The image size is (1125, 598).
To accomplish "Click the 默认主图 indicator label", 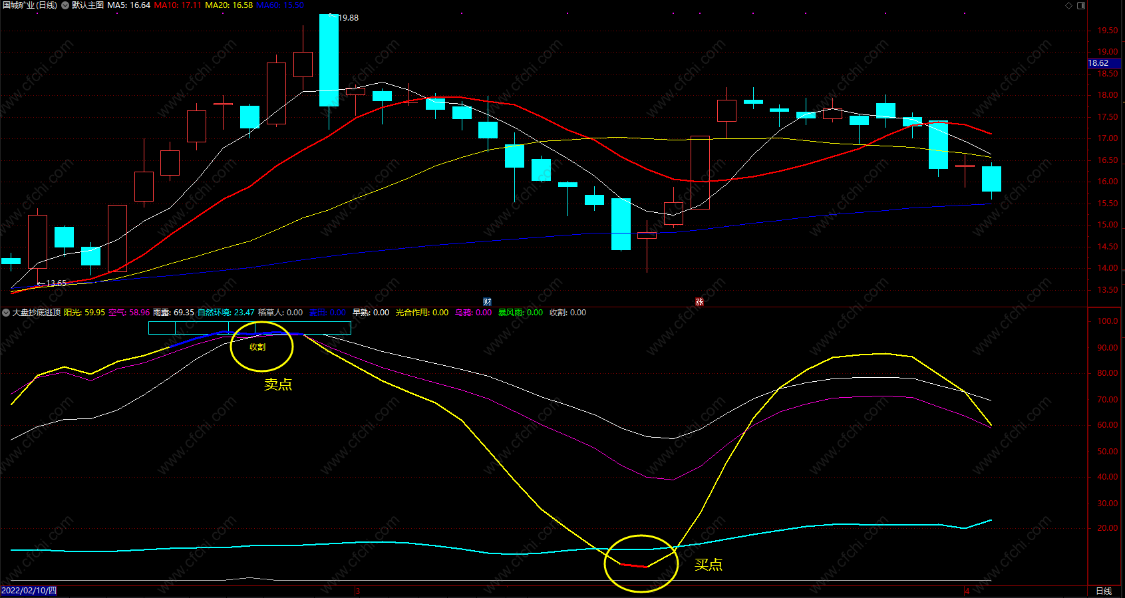I will click(x=88, y=5).
